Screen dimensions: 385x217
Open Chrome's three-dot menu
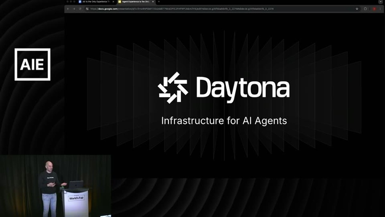coord(380,9)
